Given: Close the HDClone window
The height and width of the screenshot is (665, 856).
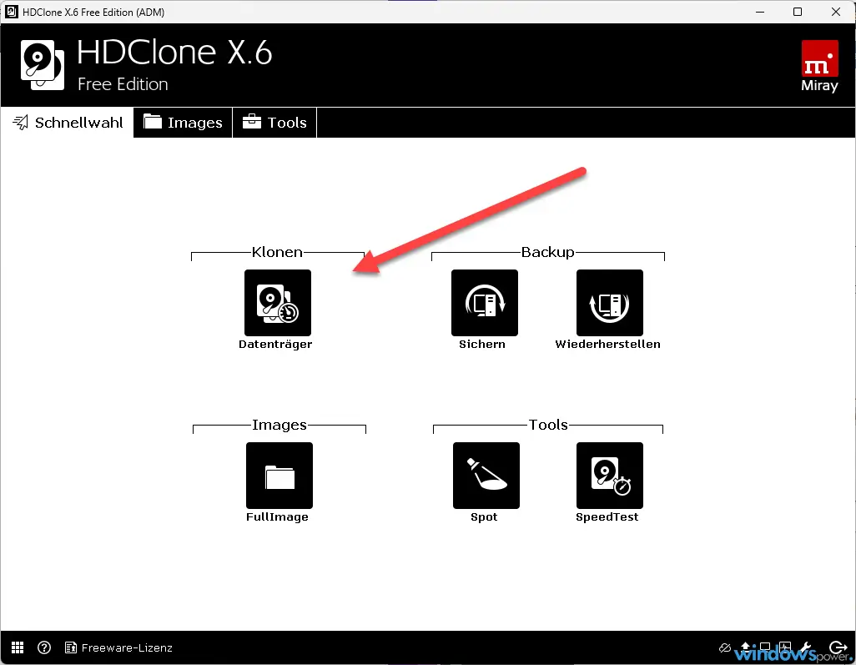Looking at the screenshot, I should click(836, 12).
